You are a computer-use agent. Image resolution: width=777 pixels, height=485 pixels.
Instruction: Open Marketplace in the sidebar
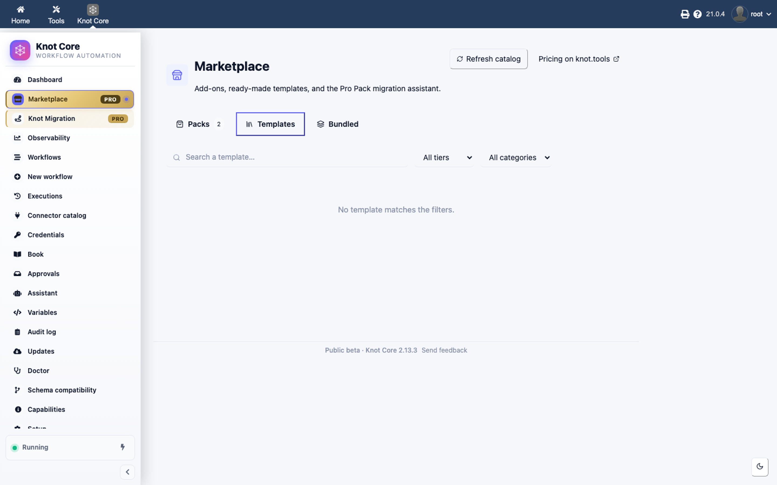click(x=70, y=99)
